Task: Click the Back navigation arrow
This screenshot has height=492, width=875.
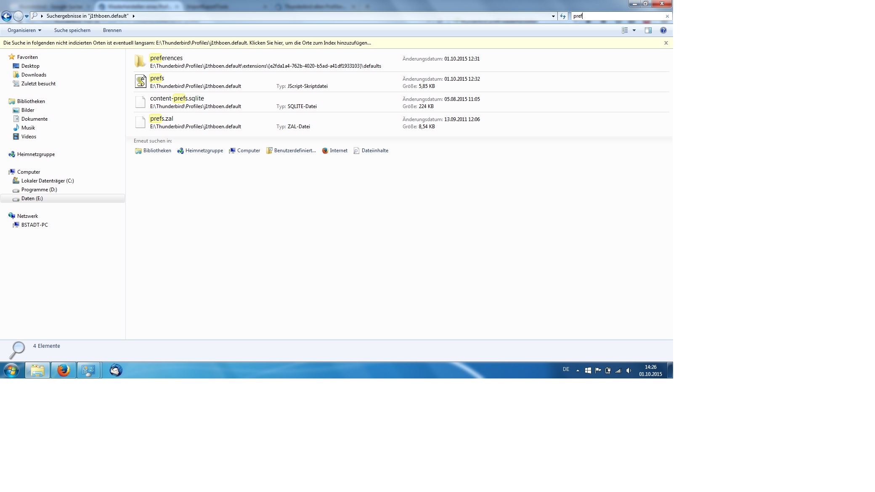Action: pyautogui.click(x=6, y=16)
